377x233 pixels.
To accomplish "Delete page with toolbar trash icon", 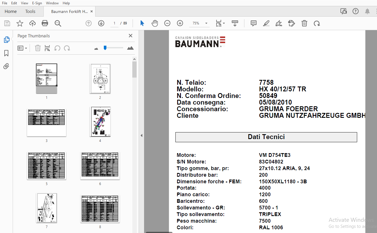I will tap(304, 23).
